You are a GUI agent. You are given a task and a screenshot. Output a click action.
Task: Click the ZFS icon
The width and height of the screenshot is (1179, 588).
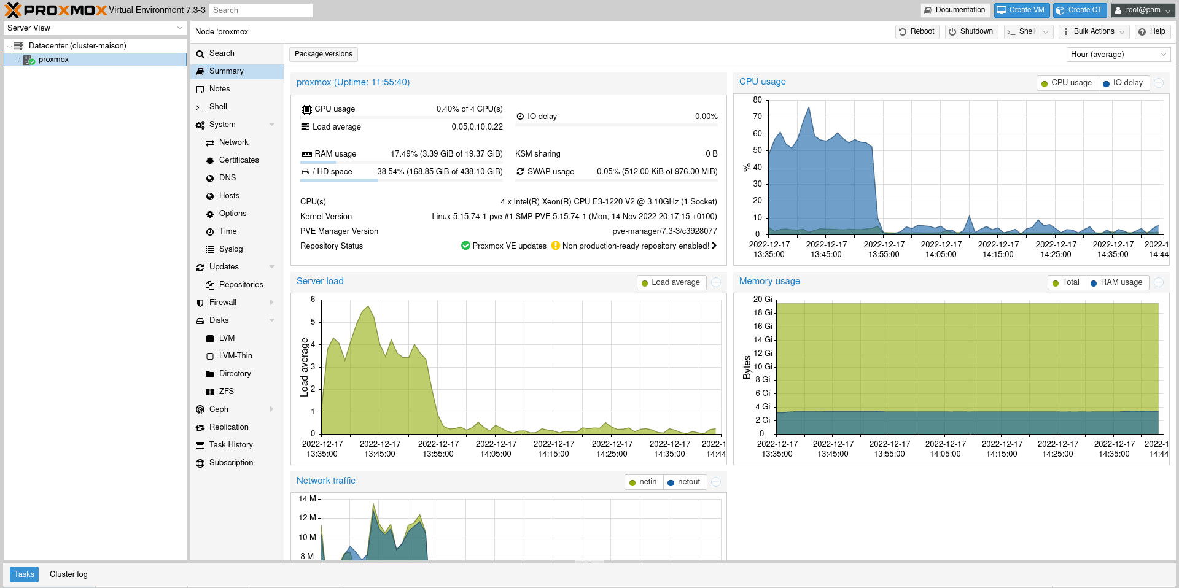pos(210,392)
